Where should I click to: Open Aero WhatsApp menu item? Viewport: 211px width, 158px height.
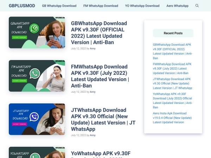pyautogui.click(x=177, y=6)
